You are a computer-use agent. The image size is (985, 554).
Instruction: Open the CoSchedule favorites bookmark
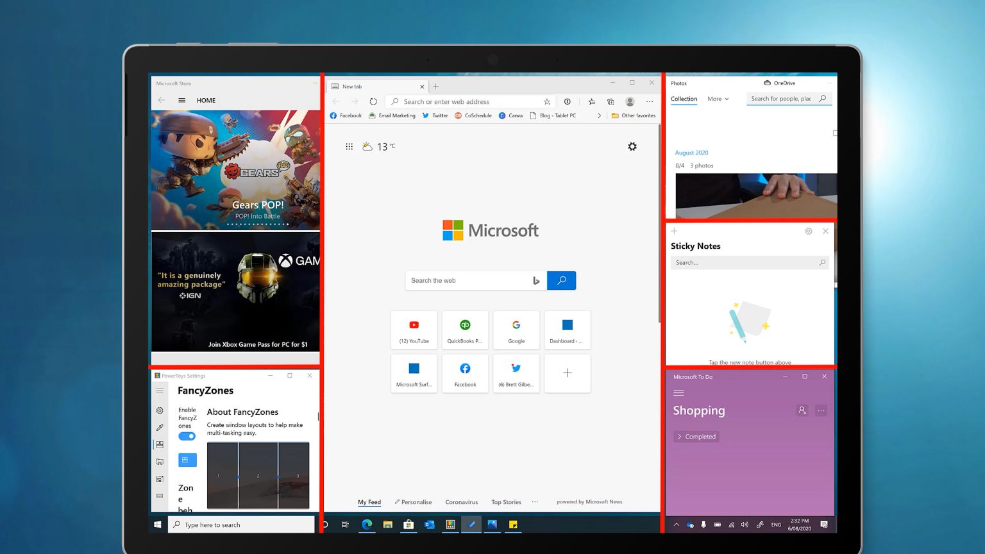pyautogui.click(x=473, y=115)
